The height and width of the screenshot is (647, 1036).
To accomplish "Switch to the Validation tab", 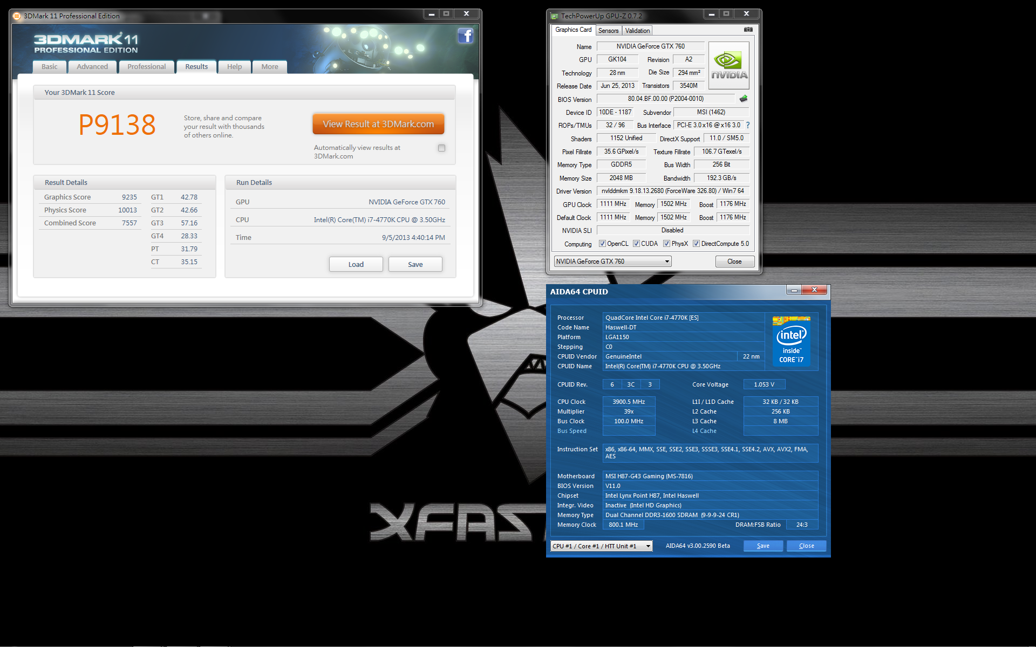I will click(637, 31).
